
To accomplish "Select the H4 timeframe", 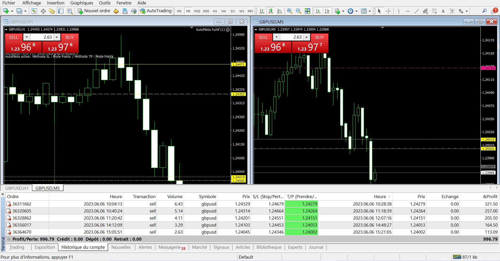I will point(223,11).
